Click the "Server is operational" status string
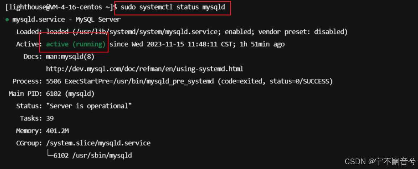418x169 pixels. 89,106
